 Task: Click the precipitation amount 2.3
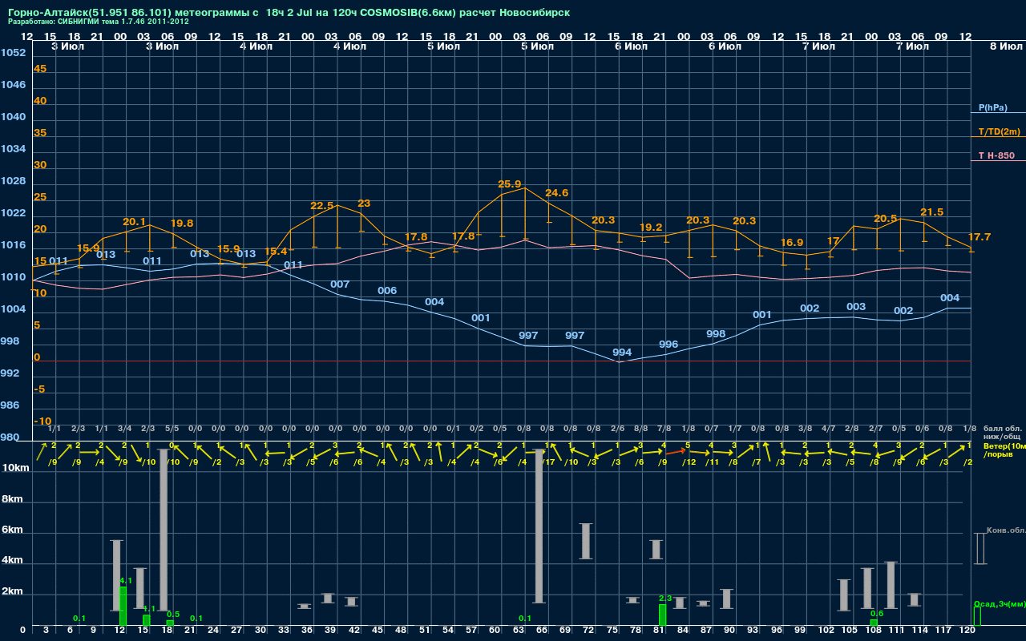665,599
